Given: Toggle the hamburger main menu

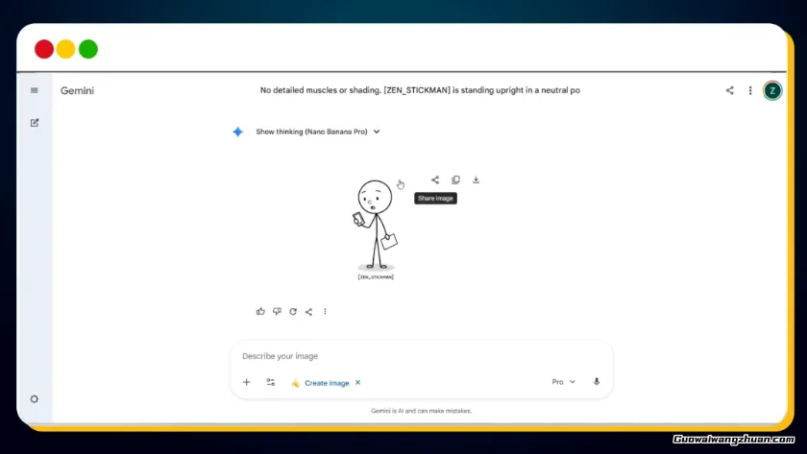Looking at the screenshot, I should click(x=35, y=90).
